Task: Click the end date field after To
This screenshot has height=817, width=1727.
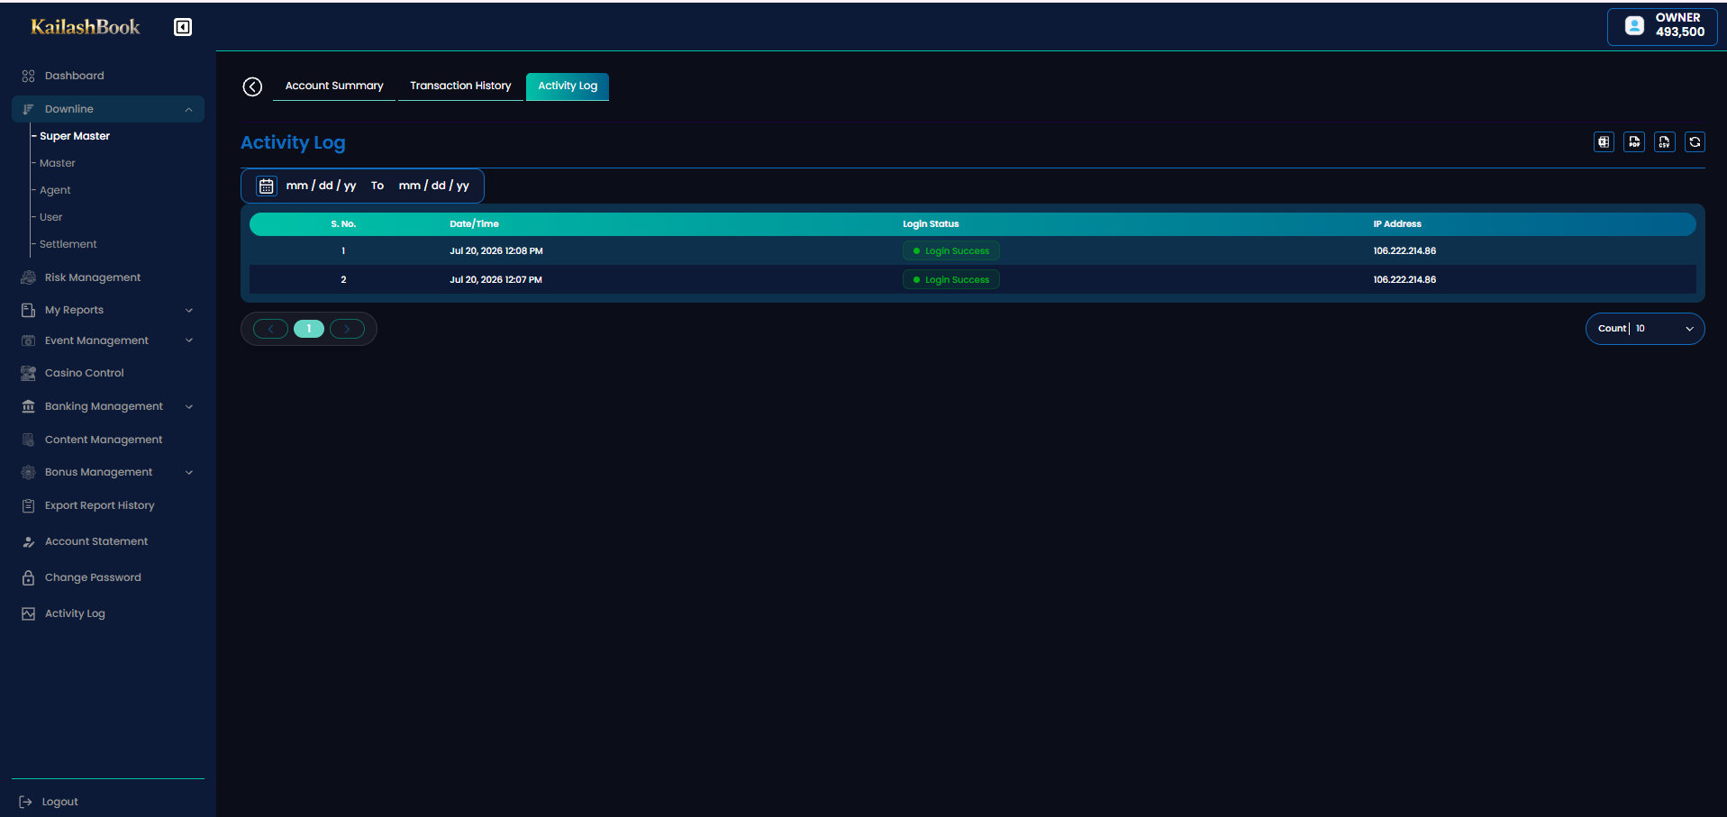Action: coord(434,186)
